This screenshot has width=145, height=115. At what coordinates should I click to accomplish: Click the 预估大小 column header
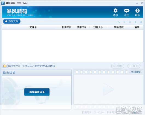tap(98, 27)
